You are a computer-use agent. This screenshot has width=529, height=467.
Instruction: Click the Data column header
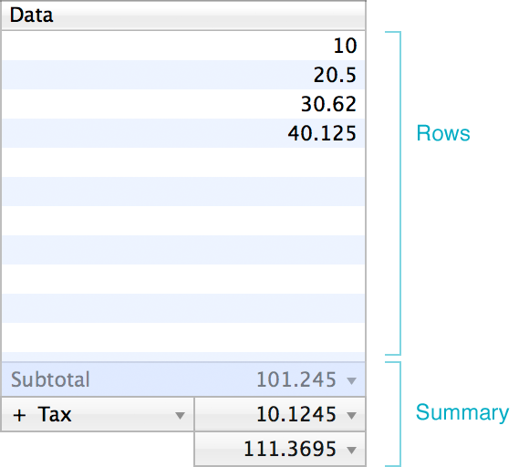coord(183,16)
